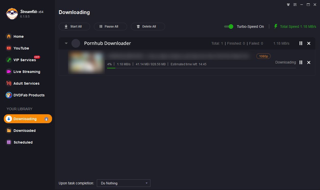The height and width of the screenshot is (190, 320).
Task: Maximize the StreamFab window
Action: [308, 5]
